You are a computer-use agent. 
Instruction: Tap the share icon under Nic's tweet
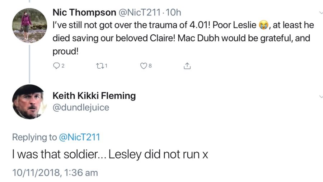coord(187,66)
